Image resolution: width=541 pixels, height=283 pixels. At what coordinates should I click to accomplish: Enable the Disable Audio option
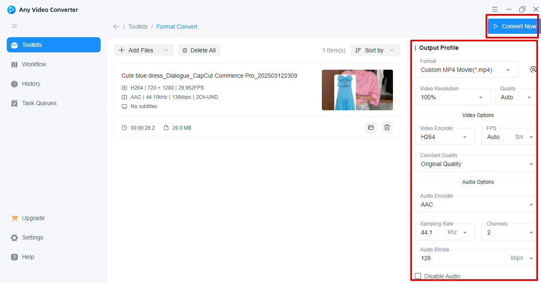pos(418,276)
